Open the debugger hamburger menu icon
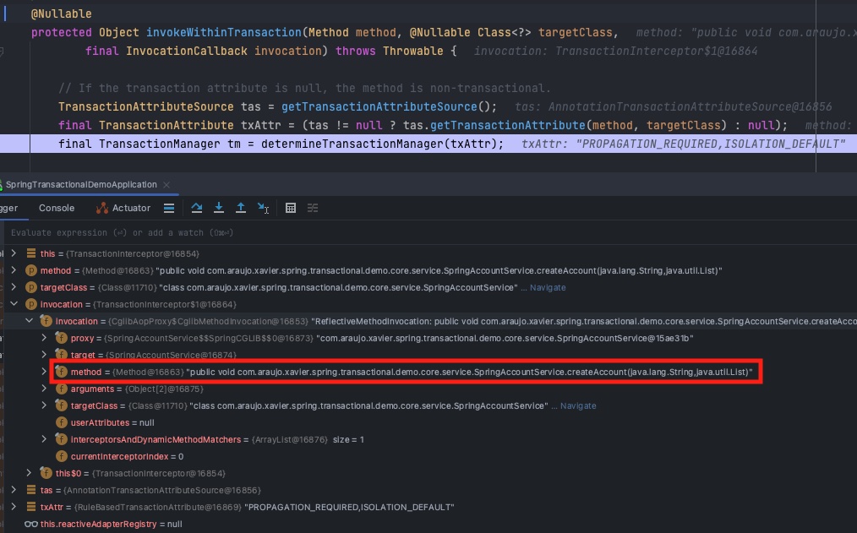 [169, 208]
